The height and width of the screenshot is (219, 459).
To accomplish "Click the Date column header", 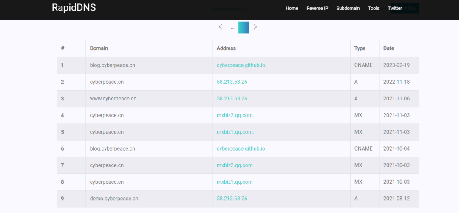I will (x=388, y=48).
